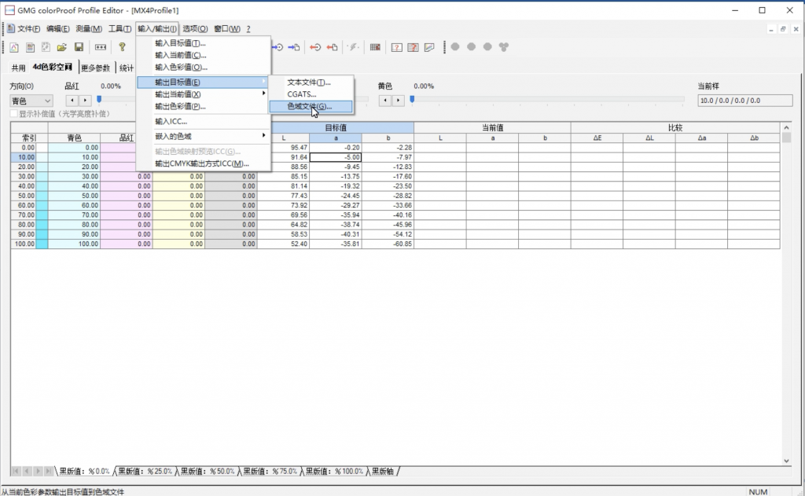The height and width of the screenshot is (496, 805).
Task: Switch to the 更多参数 tab
Action: (x=95, y=68)
